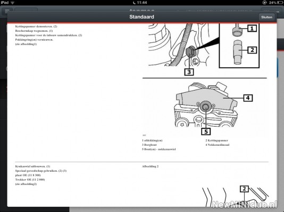This screenshot has width=284, height=212.
Task: Tap callout 2 in the Afbeelding 2 diagram
Action: coord(244,189)
